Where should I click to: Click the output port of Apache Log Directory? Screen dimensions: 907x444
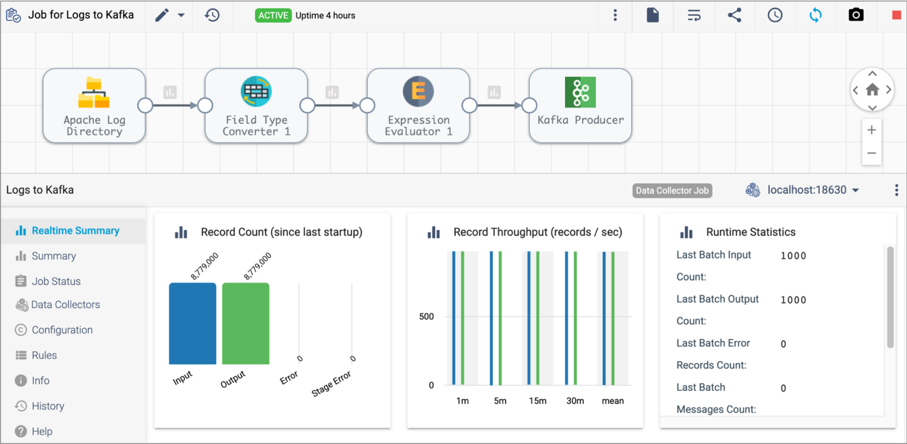coord(145,105)
